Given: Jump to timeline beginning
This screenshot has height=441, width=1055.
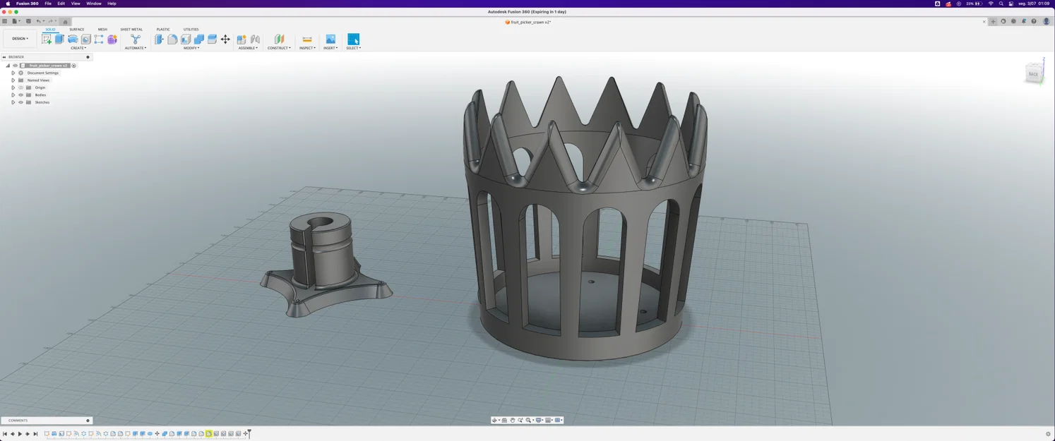Looking at the screenshot, I should (4, 434).
